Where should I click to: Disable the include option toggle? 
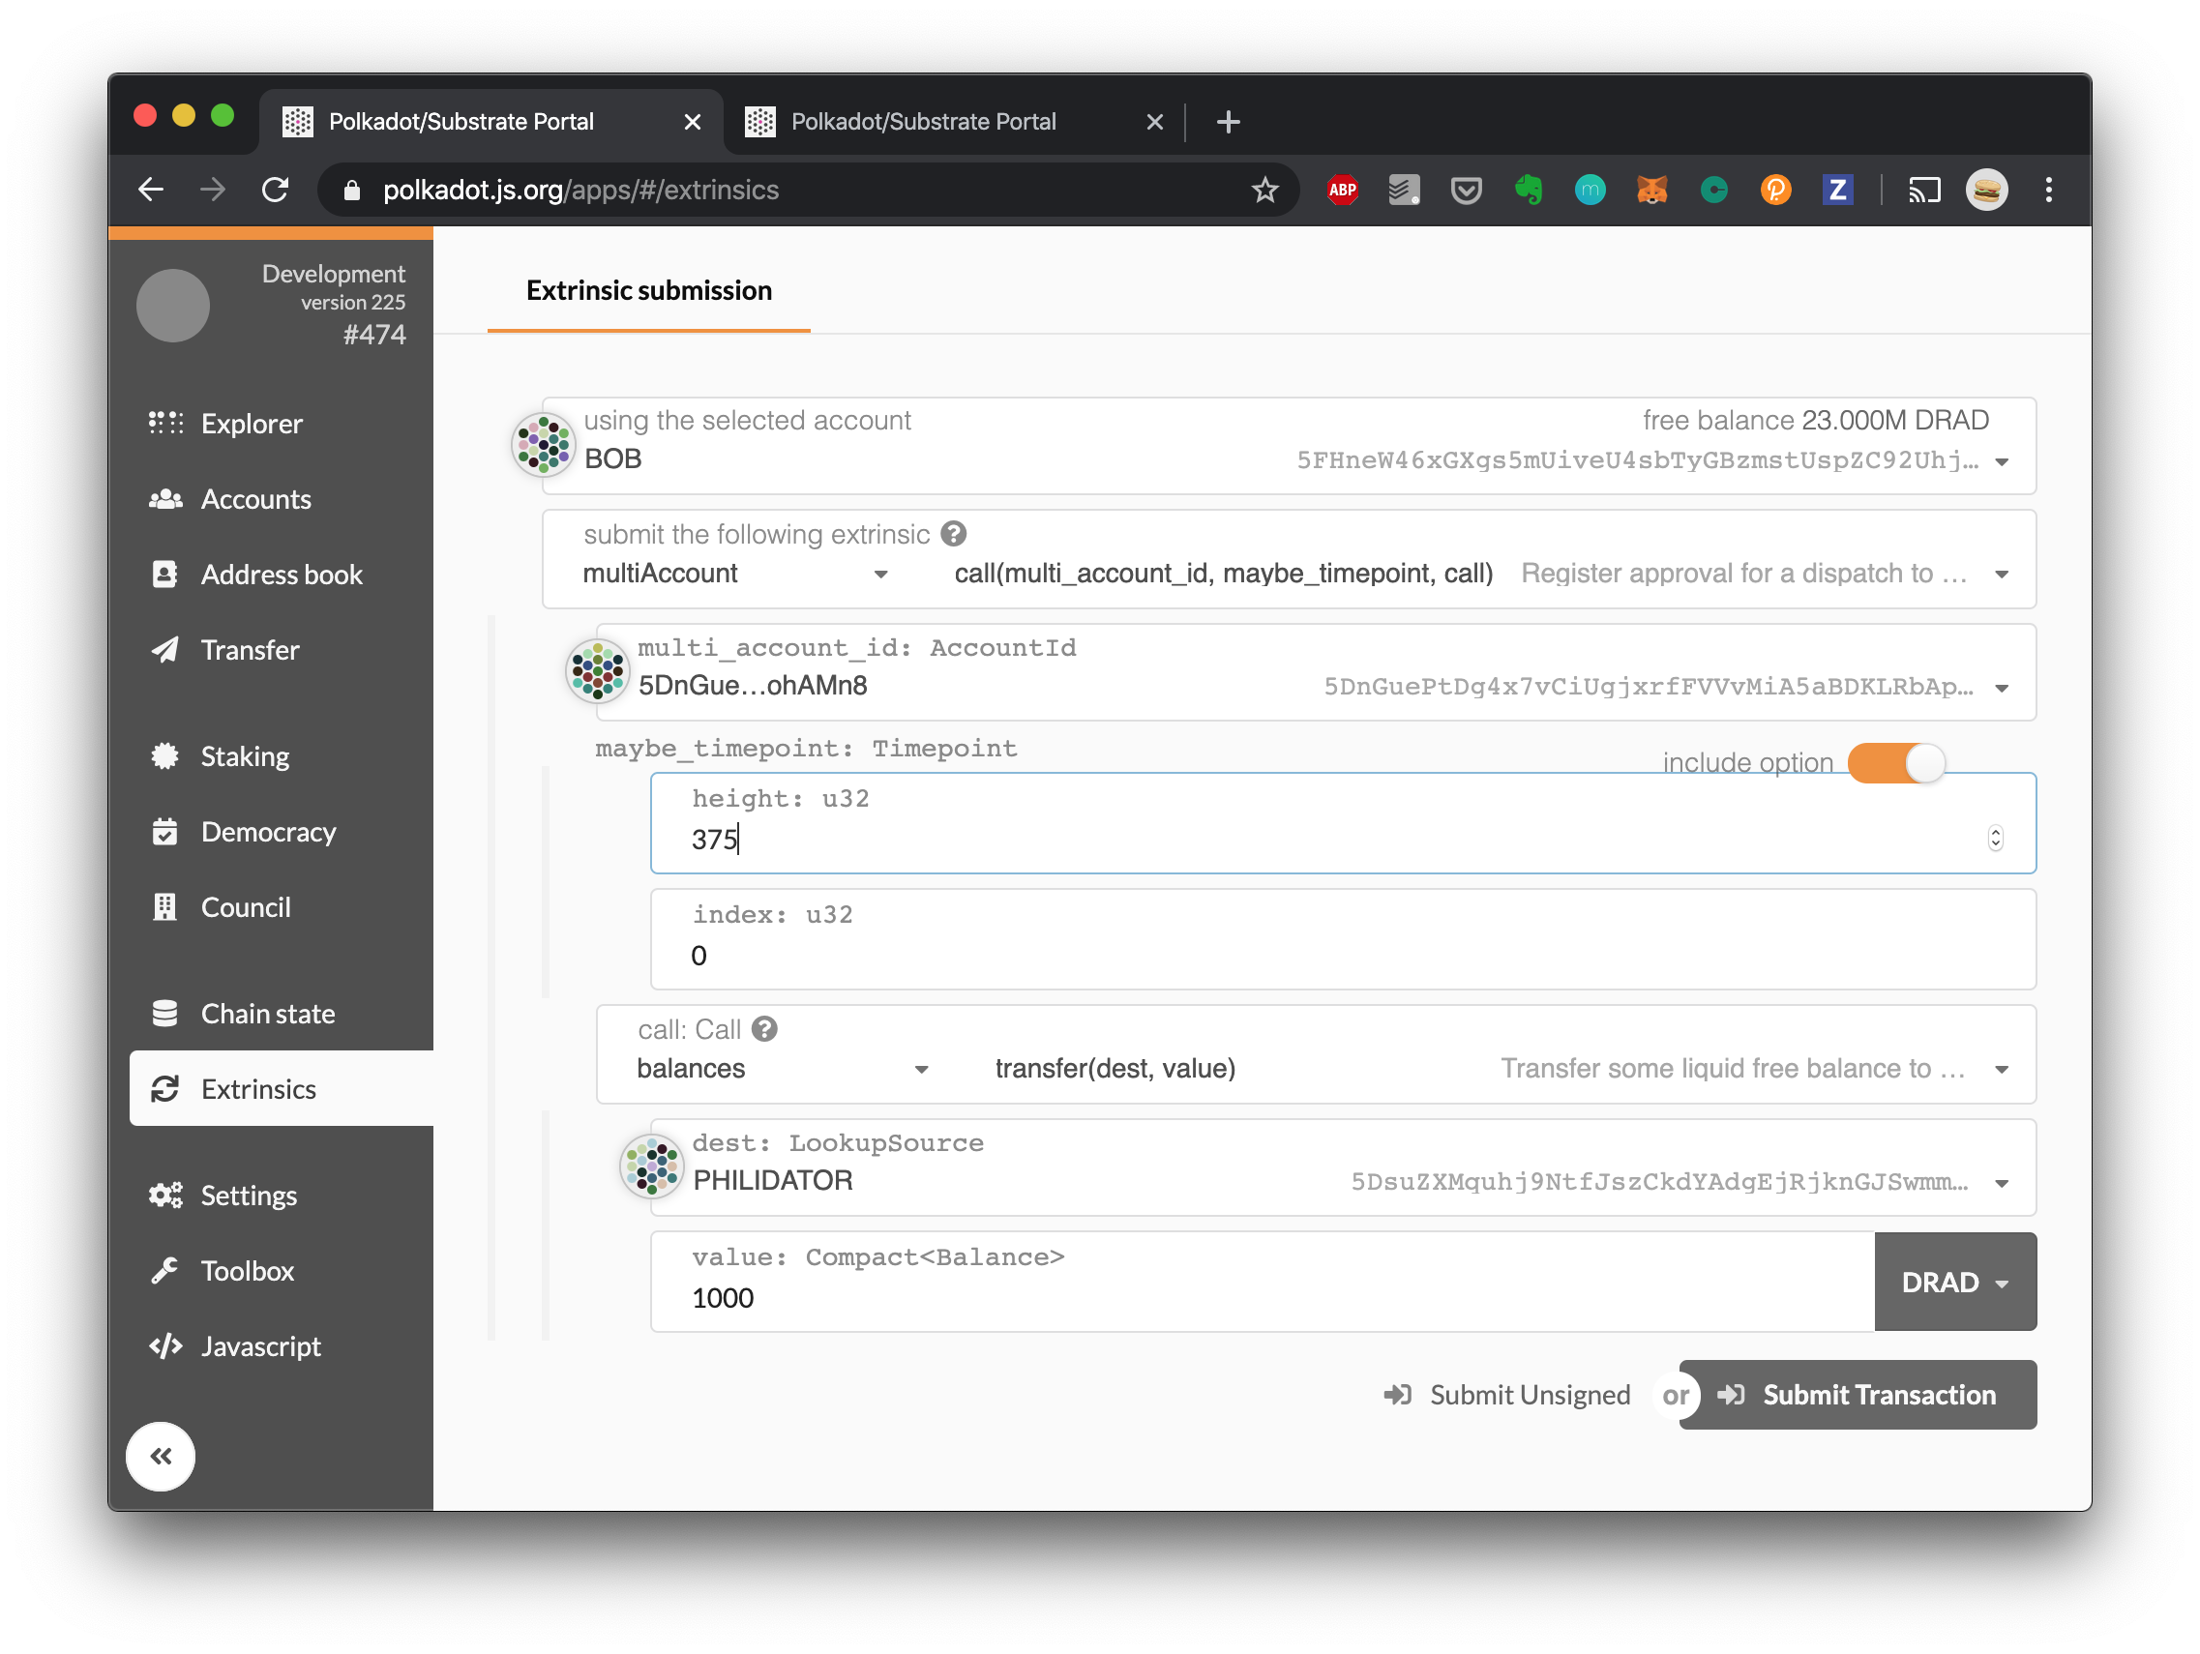click(x=1895, y=763)
